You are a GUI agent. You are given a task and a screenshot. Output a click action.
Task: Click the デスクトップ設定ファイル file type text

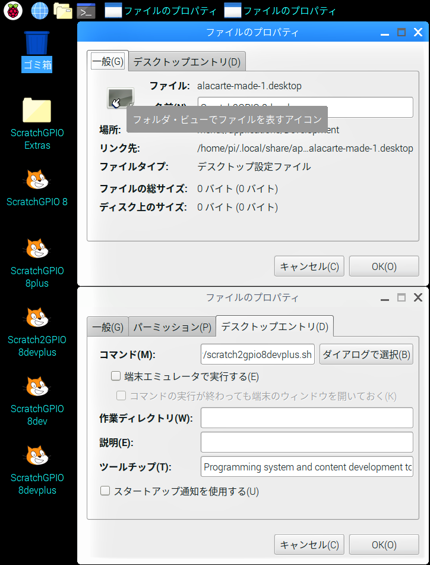point(254,167)
